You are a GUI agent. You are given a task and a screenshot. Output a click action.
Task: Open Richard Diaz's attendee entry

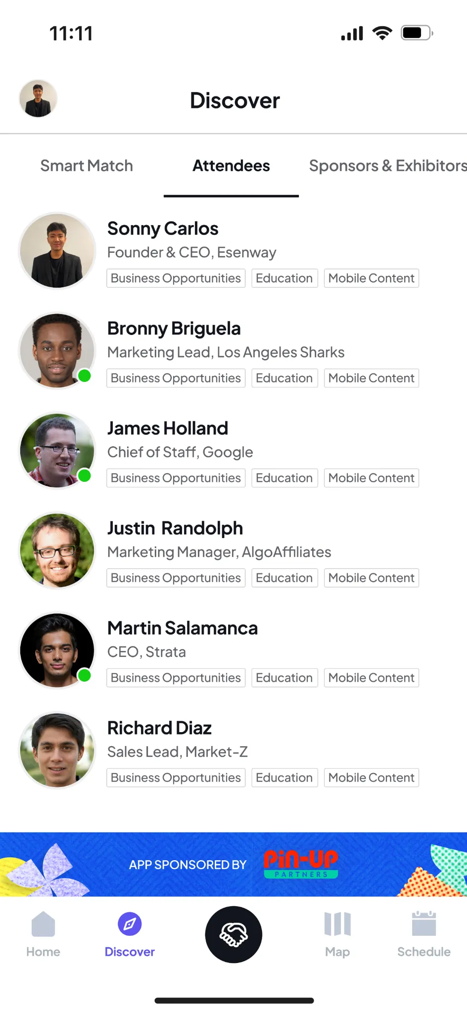(x=233, y=750)
